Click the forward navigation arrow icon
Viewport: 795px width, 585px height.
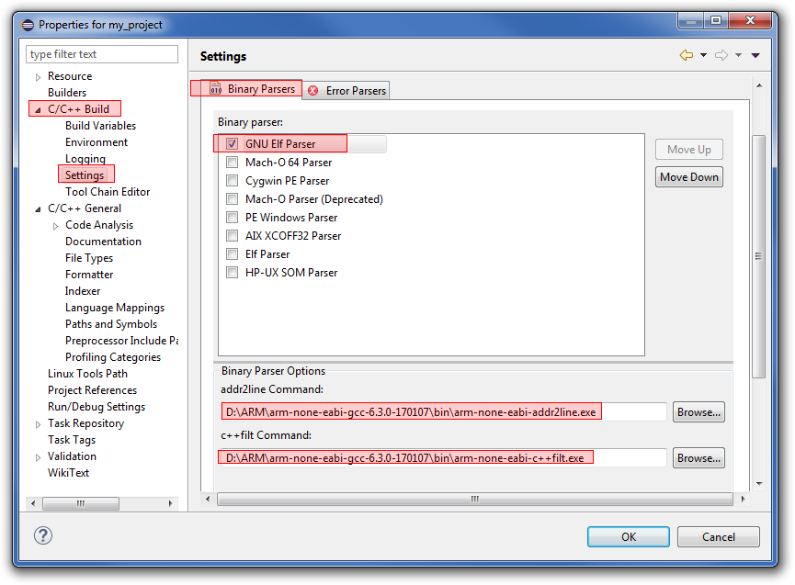point(721,56)
